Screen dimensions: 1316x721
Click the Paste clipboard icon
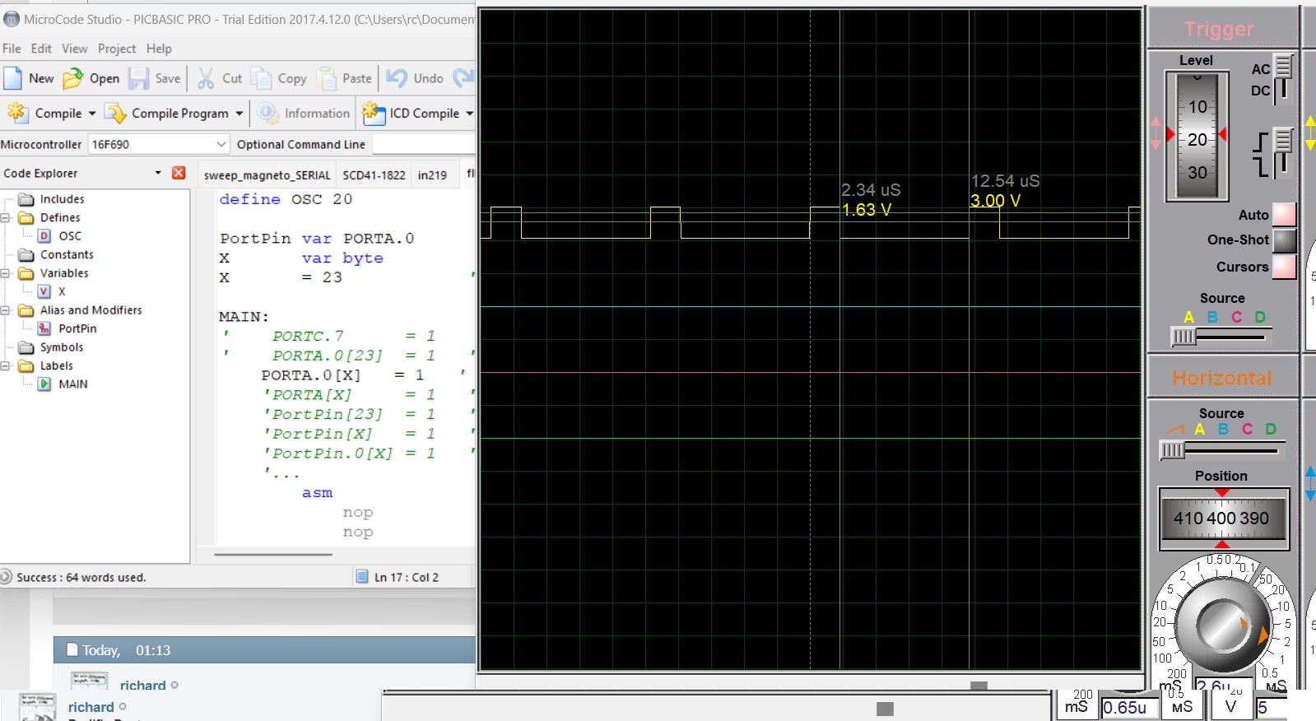[327, 78]
